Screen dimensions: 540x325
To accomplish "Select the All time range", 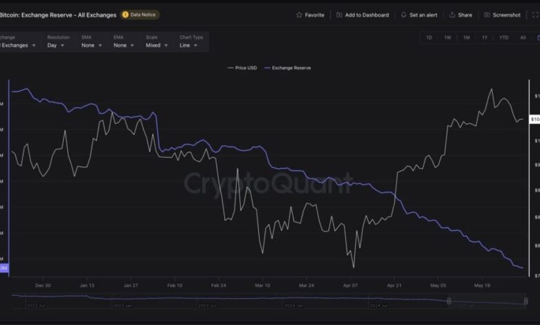I will 523,37.
